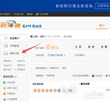Screen dimensions: 110x102
Task: Click lottery ball number 05
Action: (39, 91)
